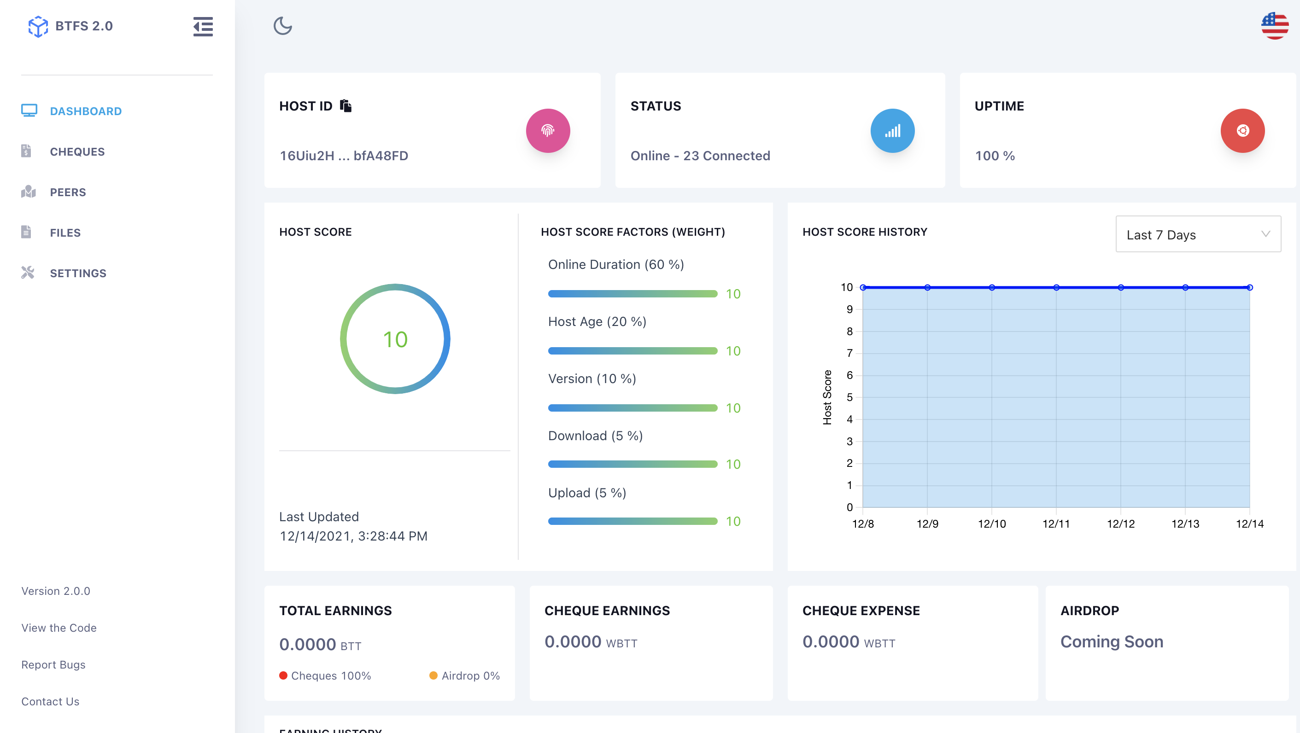The height and width of the screenshot is (733, 1300).
Task: Toggle dark mode with moon icon
Action: pos(282,26)
